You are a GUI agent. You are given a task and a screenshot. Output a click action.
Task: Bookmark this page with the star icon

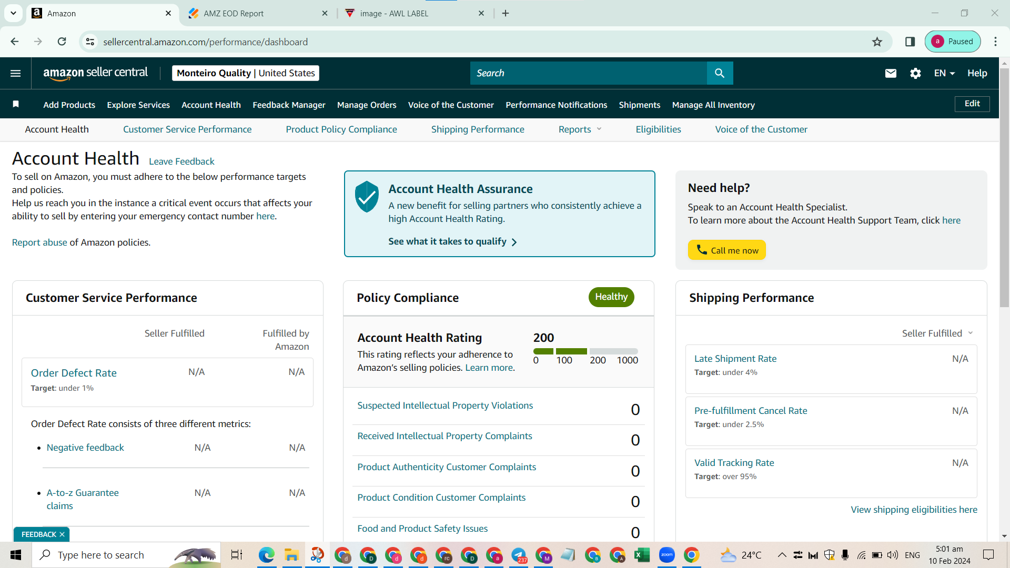(877, 42)
